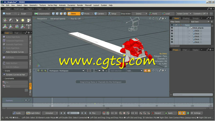The height and width of the screenshot is (121, 215).
Task: Toggle visibility of Brick_shards group
Action: 172,28
